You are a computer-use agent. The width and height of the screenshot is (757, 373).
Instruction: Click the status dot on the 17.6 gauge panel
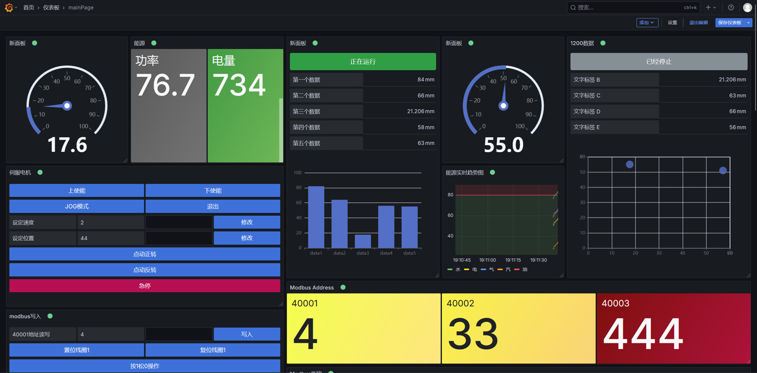click(x=34, y=43)
